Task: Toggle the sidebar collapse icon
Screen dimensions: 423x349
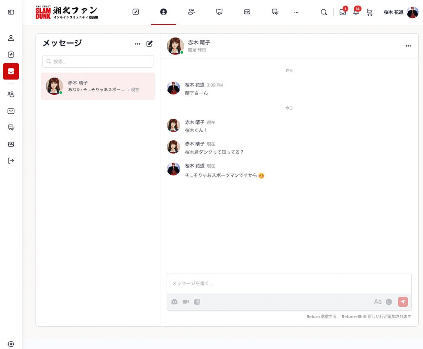Action: (x=11, y=12)
